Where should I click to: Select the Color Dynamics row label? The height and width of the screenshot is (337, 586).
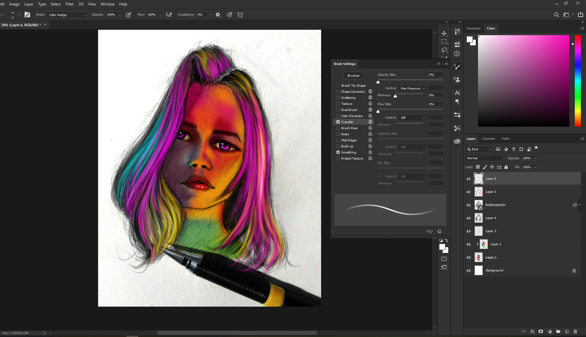pyautogui.click(x=352, y=116)
